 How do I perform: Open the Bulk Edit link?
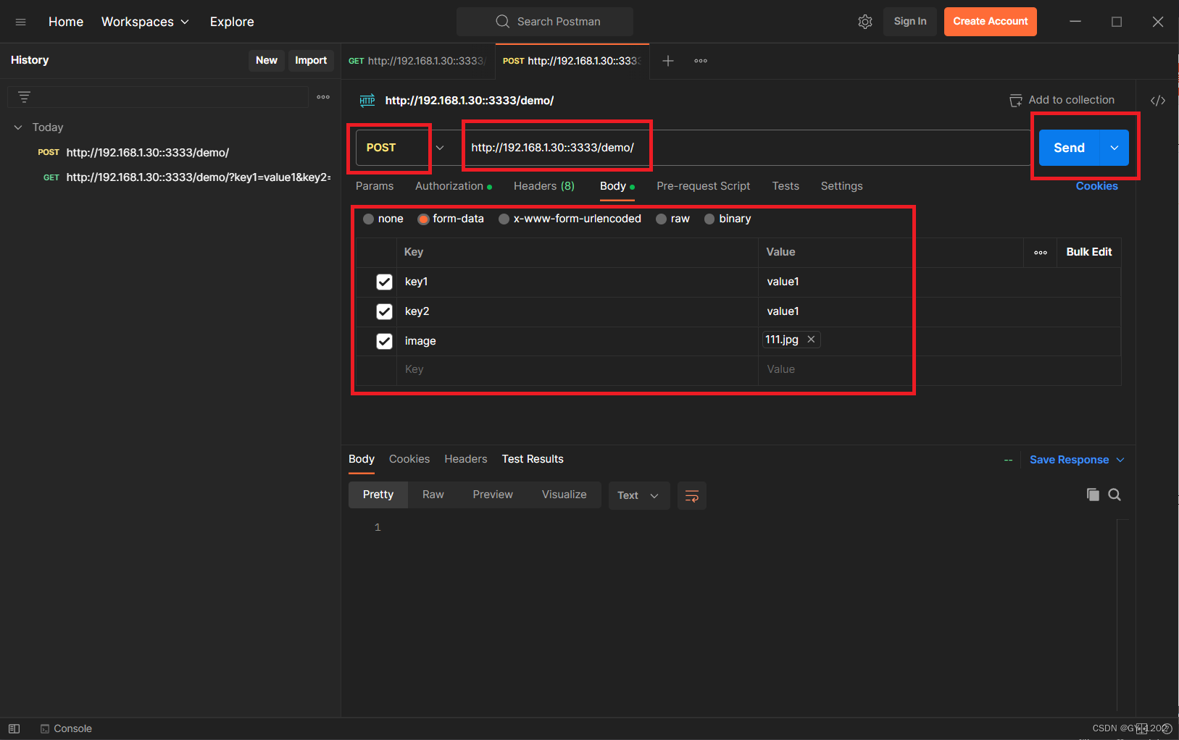point(1089,252)
